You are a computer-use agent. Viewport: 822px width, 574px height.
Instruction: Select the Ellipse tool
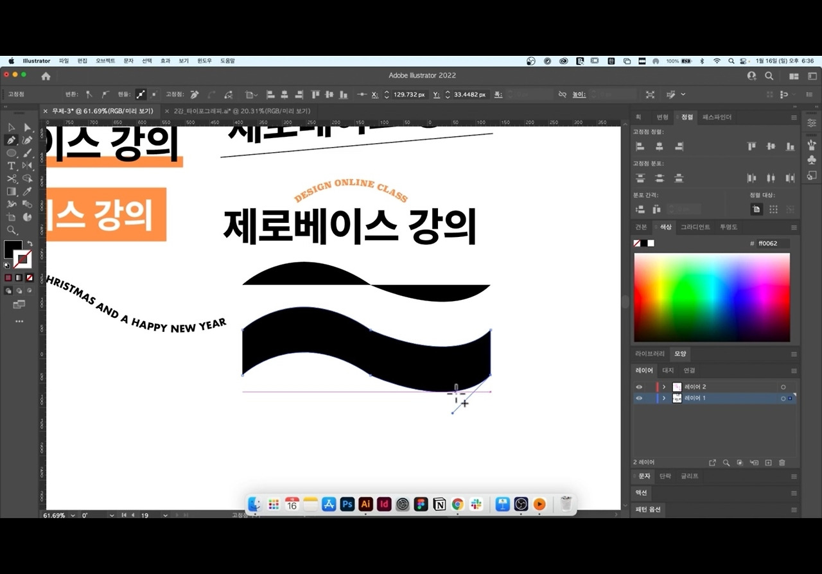(x=10, y=153)
